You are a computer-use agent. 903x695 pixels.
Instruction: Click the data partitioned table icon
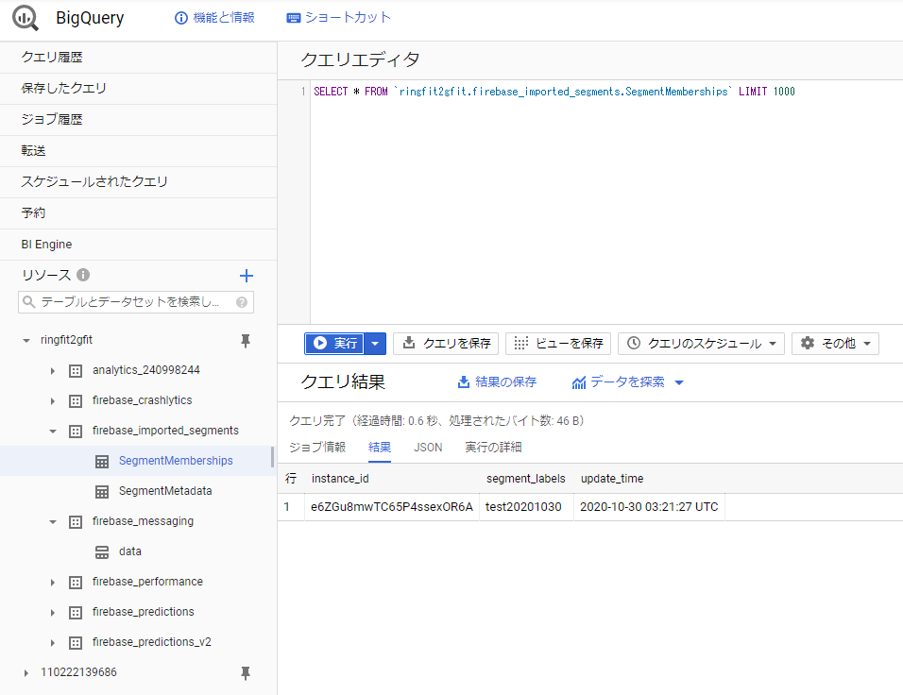(102, 551)
